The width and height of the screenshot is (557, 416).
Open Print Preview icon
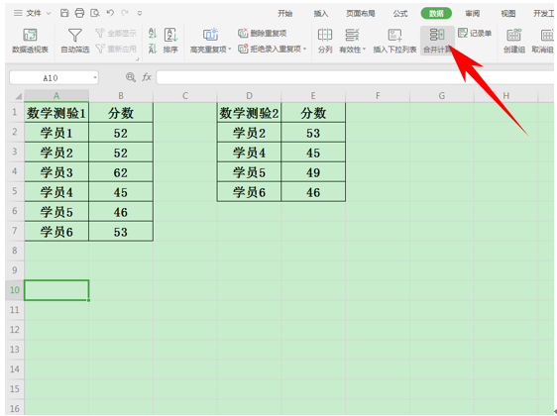[95, 13]
